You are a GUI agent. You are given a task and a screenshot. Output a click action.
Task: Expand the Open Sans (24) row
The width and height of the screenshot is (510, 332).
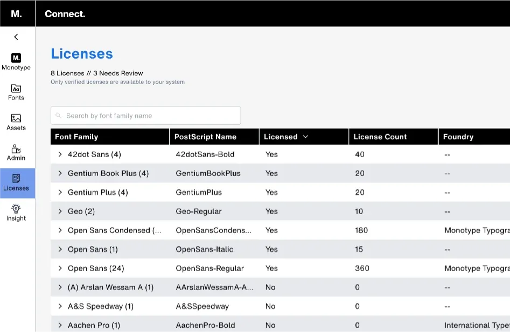[x=60, y=269]
